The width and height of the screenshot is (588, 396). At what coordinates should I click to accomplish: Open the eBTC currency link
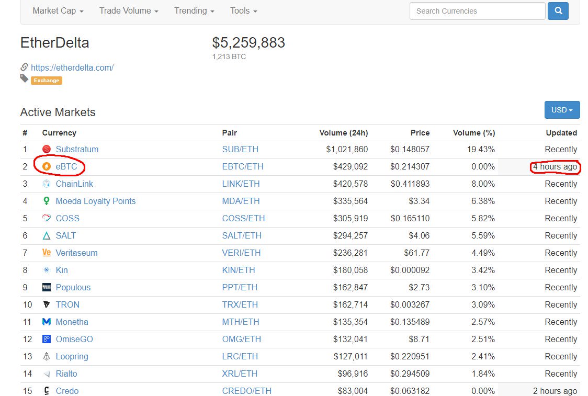[x=66, y=166]
